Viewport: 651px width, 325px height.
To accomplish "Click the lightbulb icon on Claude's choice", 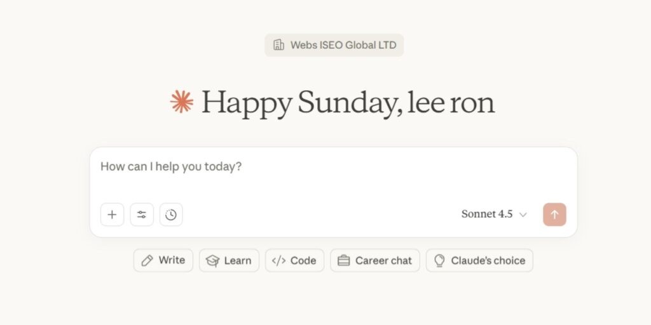I will pos(439,260).
